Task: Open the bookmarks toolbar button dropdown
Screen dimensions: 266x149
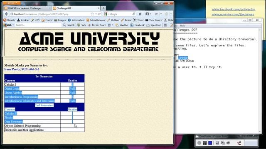Action: click(148, 14)
